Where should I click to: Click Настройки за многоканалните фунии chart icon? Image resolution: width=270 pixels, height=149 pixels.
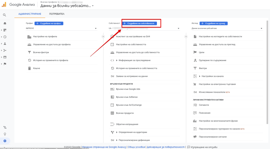pyautogui.click(x=195, y=121)
